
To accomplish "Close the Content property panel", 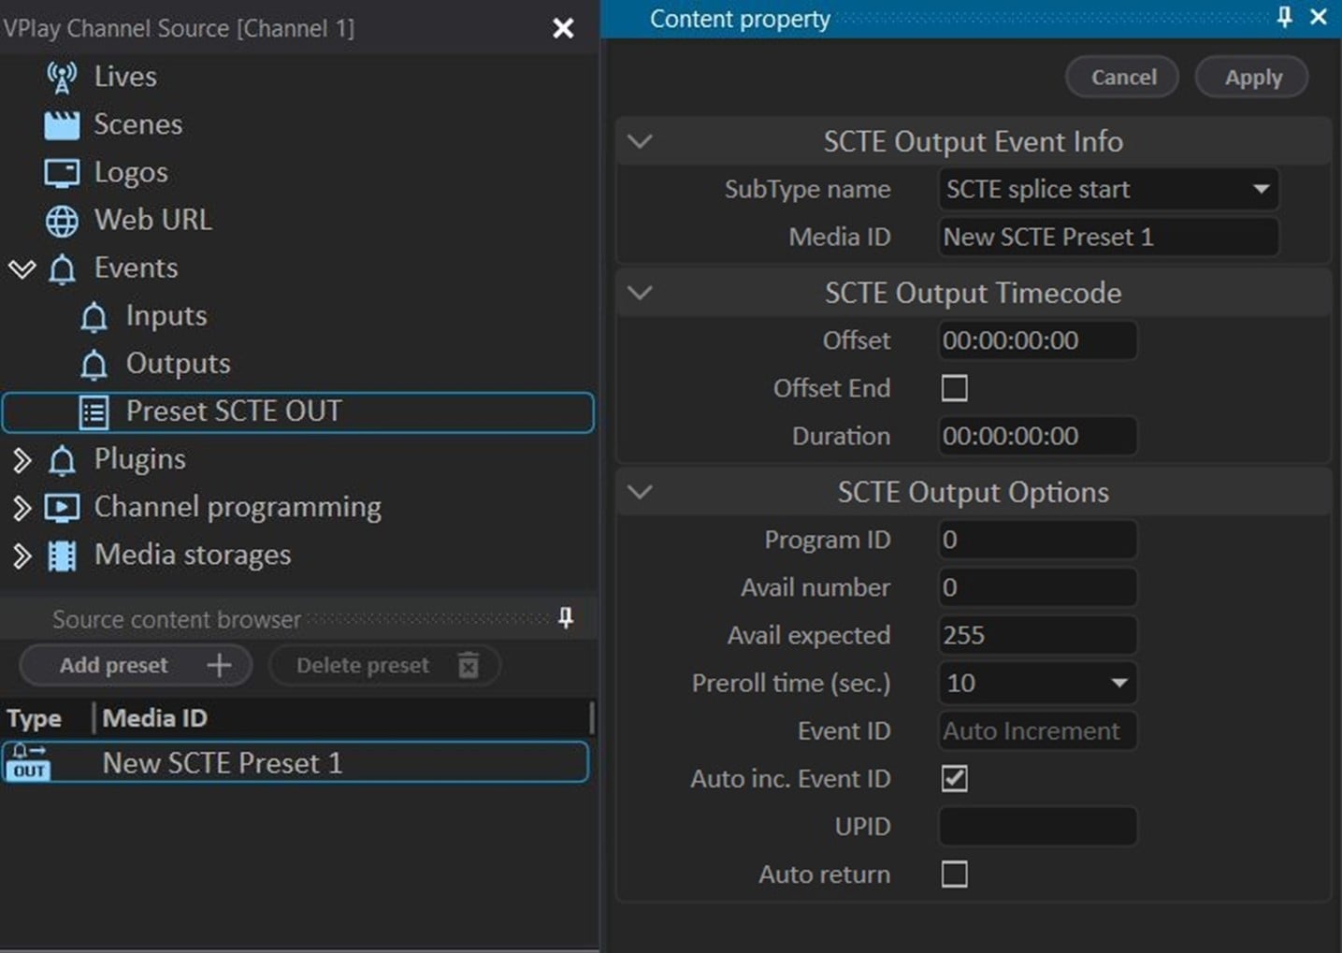I will 1319,17.
